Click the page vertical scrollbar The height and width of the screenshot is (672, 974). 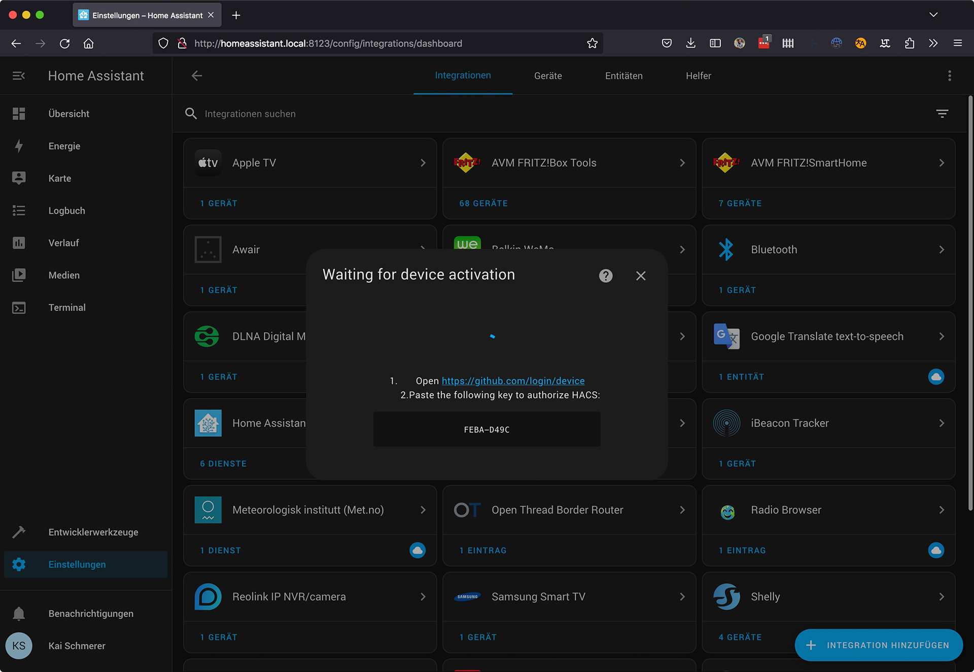point(970,304)
